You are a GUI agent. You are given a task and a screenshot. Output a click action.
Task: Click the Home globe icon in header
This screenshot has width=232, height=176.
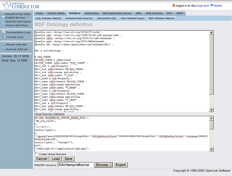pos(212,5)
